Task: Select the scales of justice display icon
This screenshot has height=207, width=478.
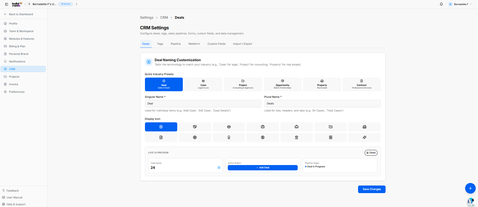Action: pyautogui.click(x=229, y=127)
